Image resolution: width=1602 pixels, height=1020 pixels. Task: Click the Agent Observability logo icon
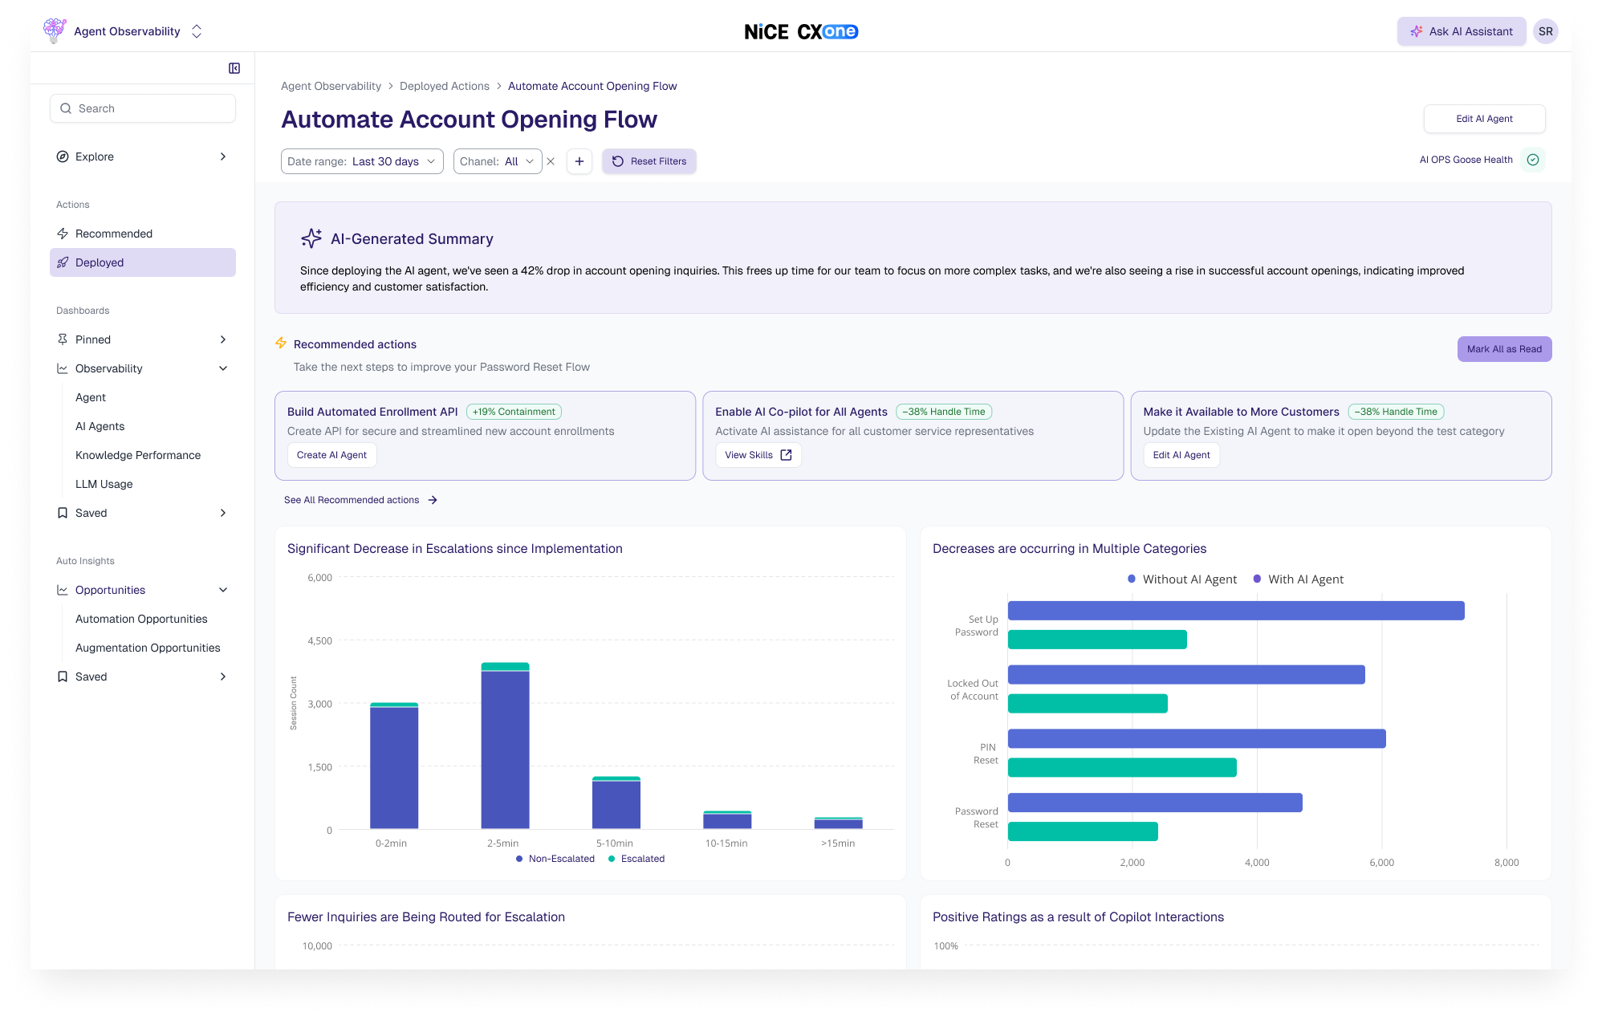[x=54, y=30]
